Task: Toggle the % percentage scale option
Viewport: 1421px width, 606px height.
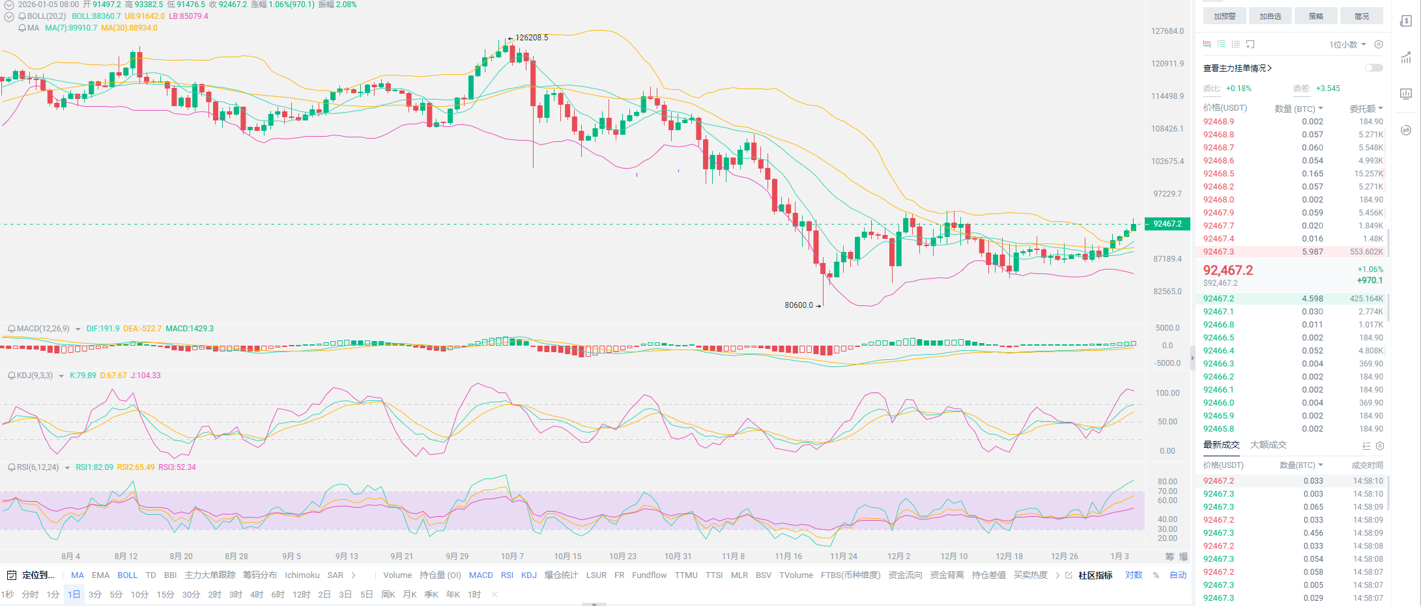Action: pos(1156,575)
